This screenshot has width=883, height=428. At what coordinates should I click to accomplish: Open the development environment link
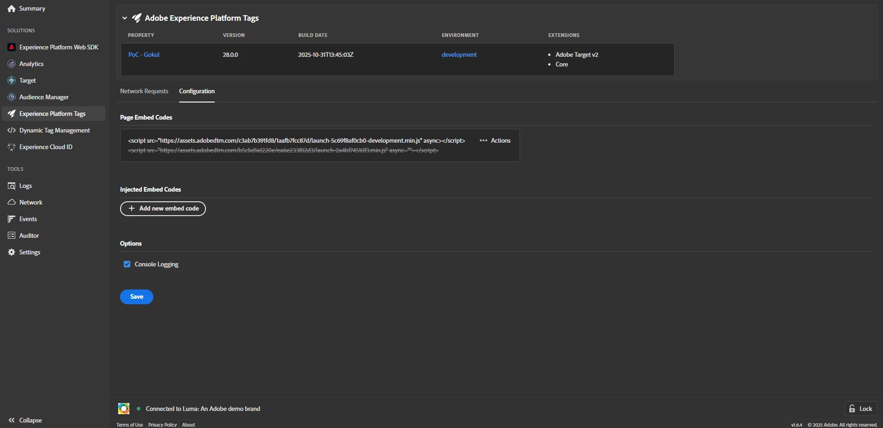point(459,54)
